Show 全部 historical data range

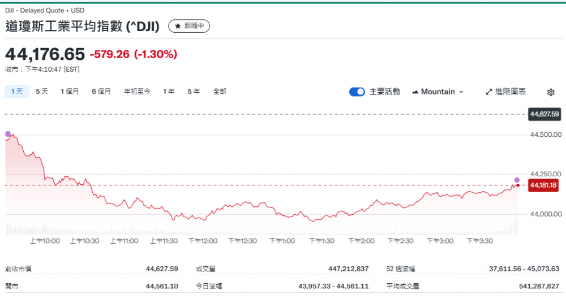point(220,92)
